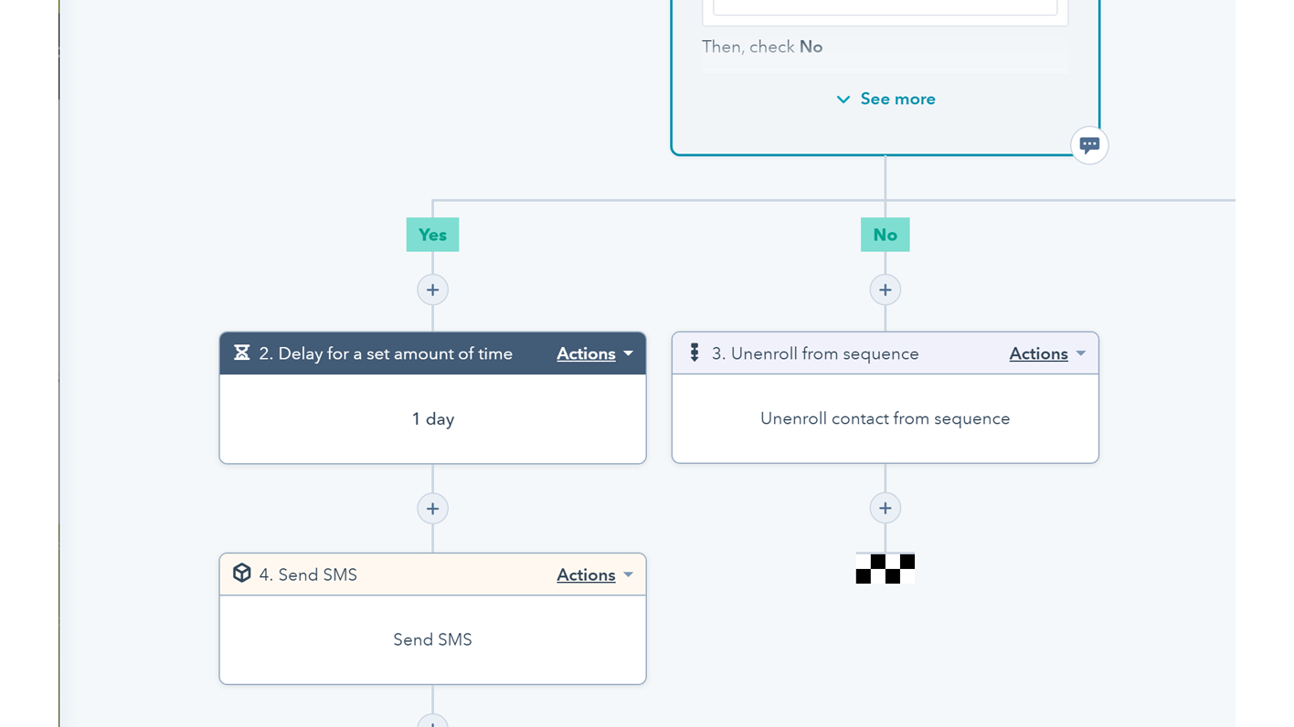Viewport: 1294px width, 727px height.
Task: Click the Send SMS body text
Action: 432,639
